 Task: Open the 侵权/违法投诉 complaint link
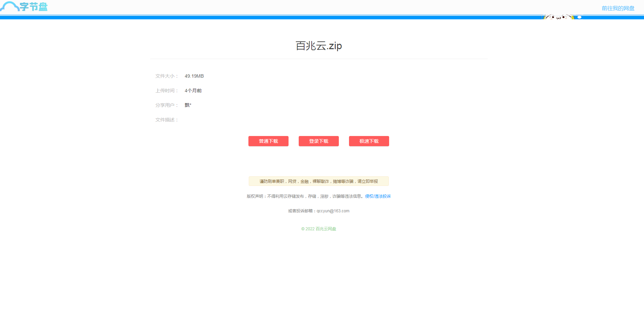coord(378,196)
